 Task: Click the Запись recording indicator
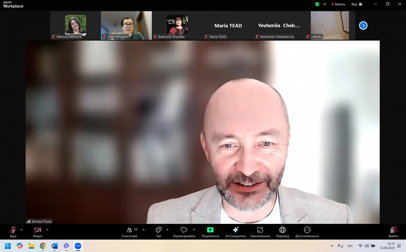pyautogui.click(x=338, y=4)
